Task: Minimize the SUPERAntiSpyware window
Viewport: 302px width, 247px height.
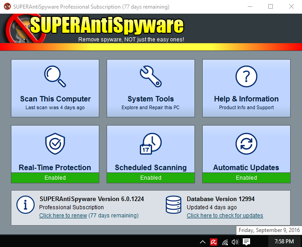Action: coord(250,6)
